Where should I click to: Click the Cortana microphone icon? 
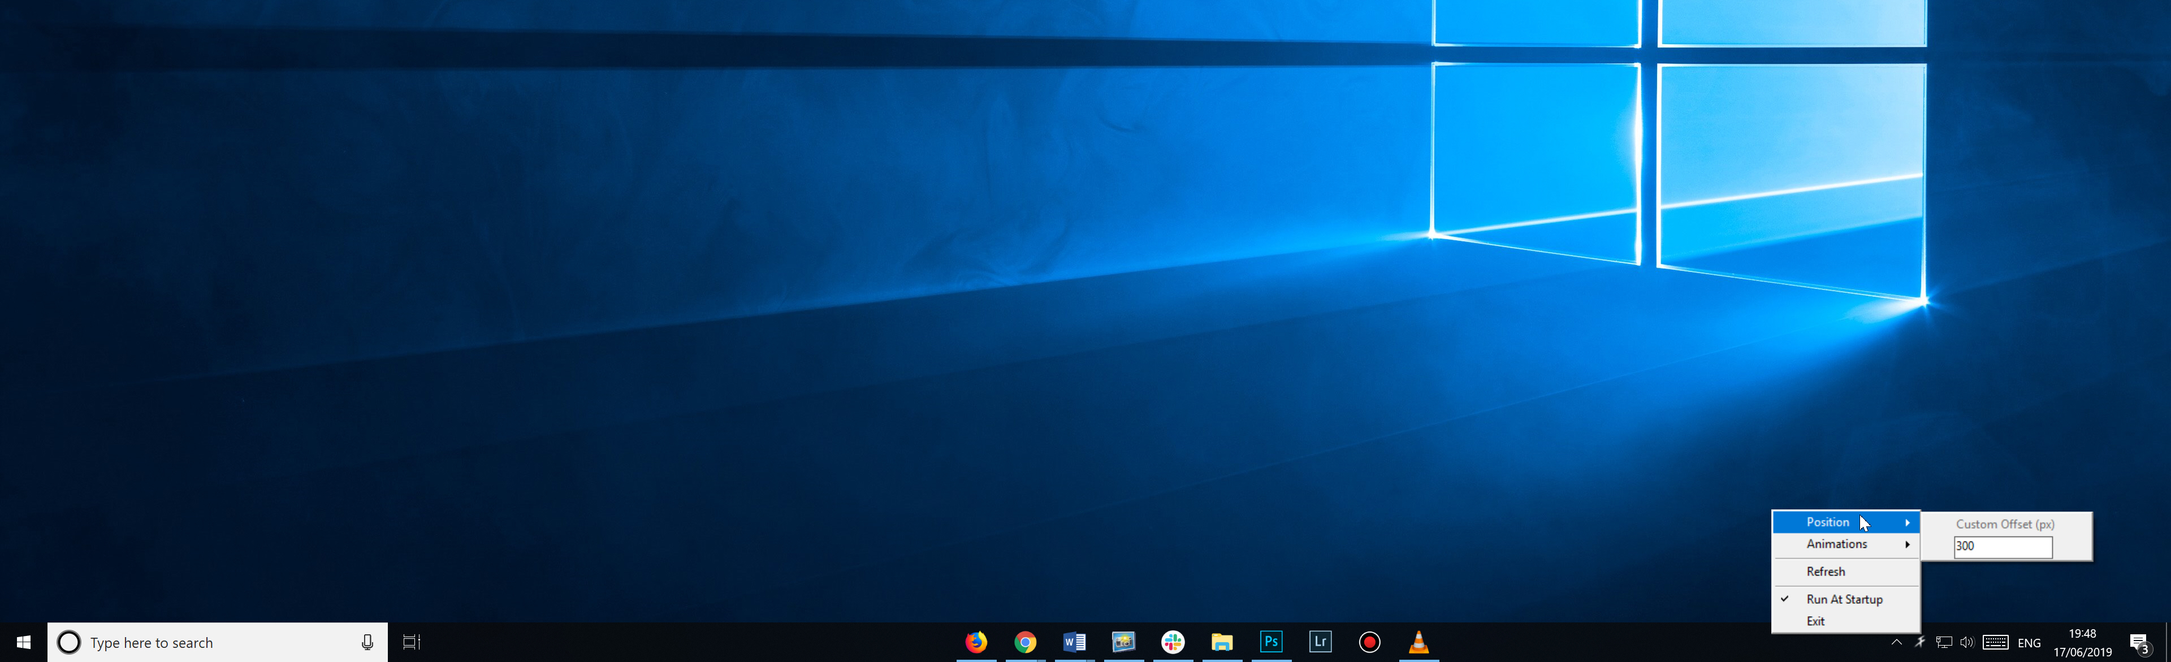click(367, 642)
